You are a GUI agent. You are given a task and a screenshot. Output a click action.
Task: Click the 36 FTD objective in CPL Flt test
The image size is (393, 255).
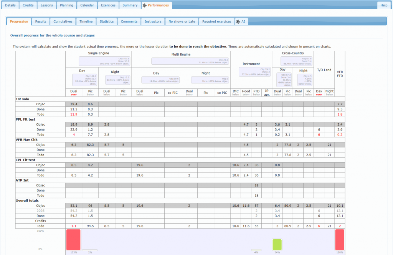256,165
